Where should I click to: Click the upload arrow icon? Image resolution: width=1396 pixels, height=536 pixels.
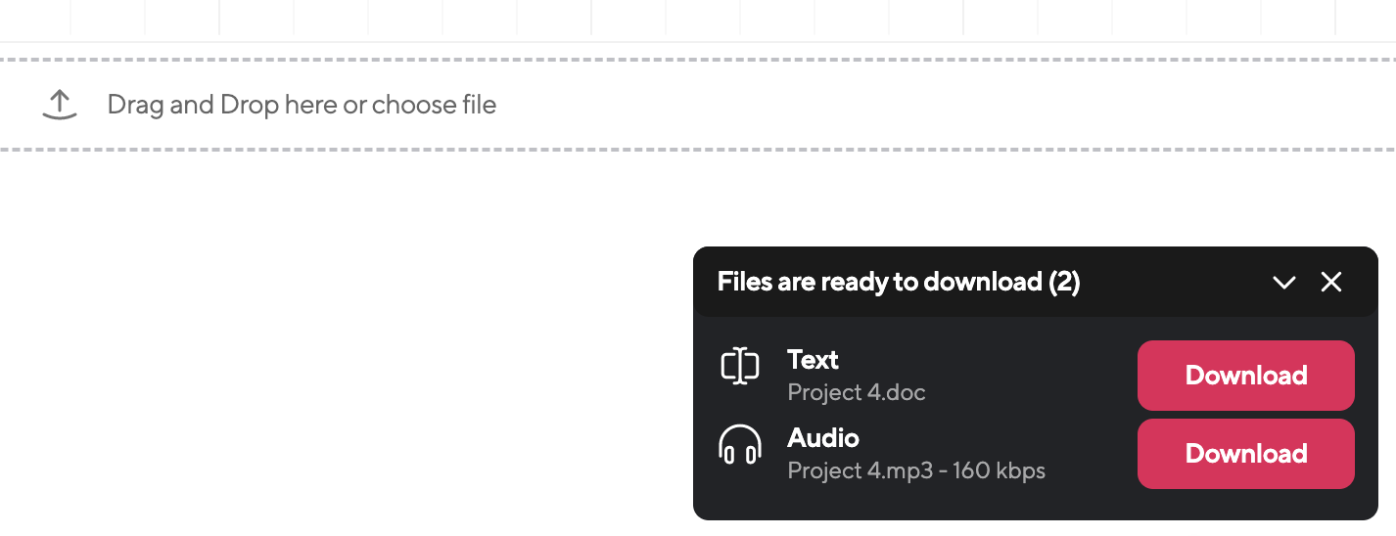(x=60, y=105)
